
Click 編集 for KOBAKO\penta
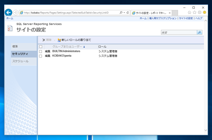48,56
